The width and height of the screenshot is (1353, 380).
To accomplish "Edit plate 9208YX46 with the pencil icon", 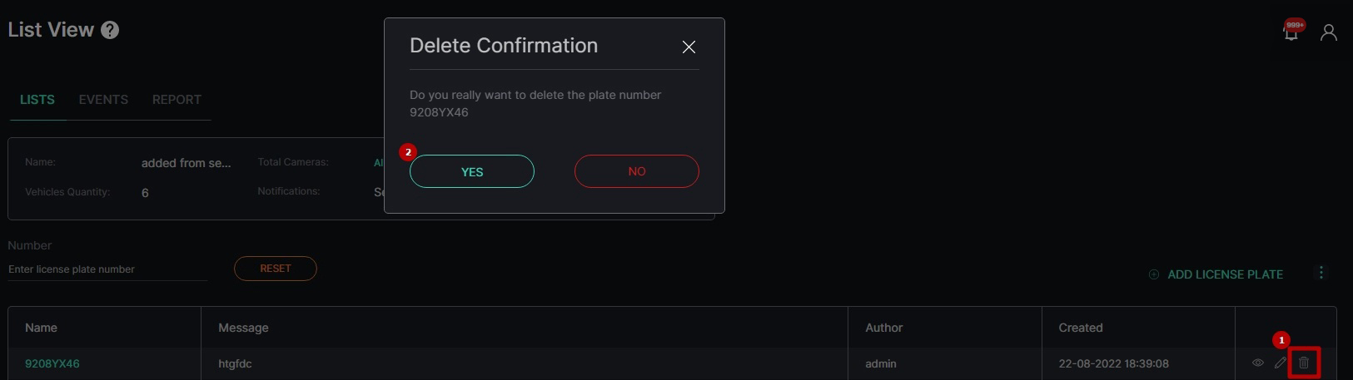I will tap(1281, 363).
